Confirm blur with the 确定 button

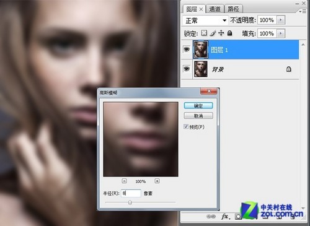point(198,106)
